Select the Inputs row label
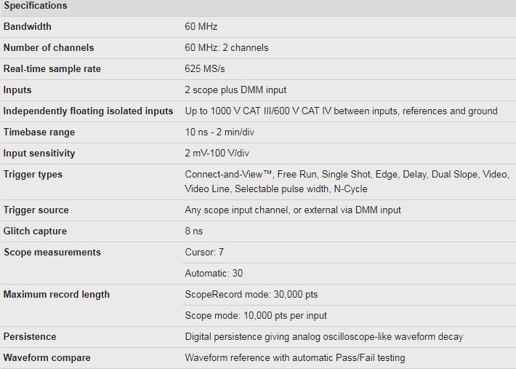516x369 pixels. pos(17,90)
